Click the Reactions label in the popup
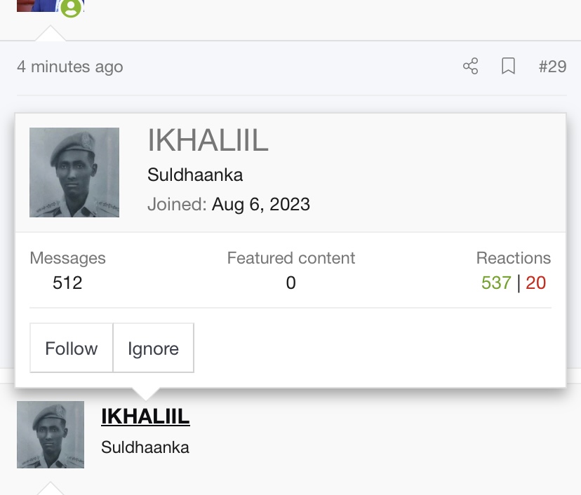Viewport: 581px width, 495px height. point(514,258)
